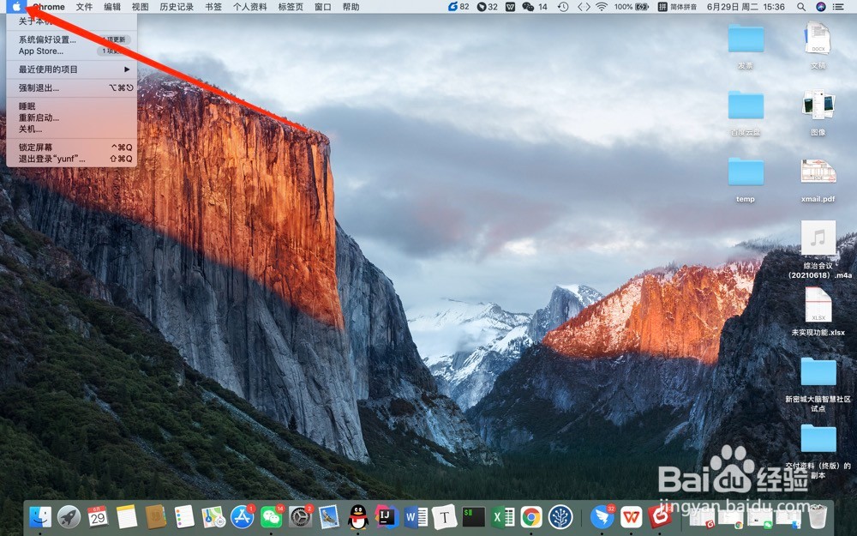Open Microsoft Word in the Dock

(x=416, y=516)
